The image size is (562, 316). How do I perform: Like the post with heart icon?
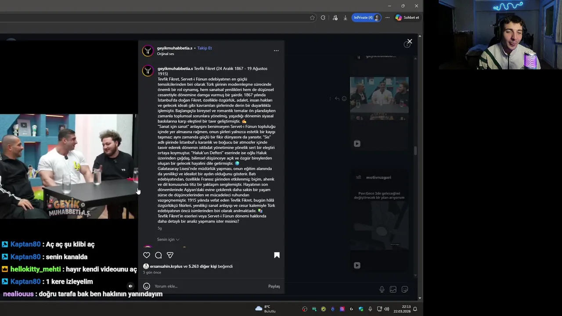point(147,255)
